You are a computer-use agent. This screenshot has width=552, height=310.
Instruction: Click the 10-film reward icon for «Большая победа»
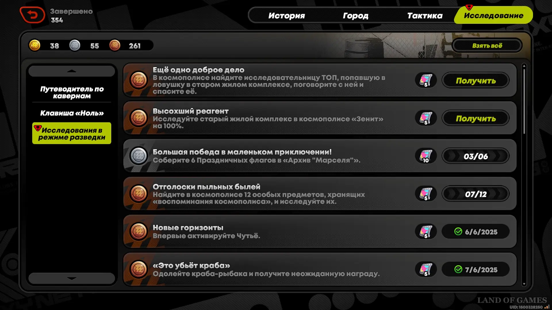426,156
